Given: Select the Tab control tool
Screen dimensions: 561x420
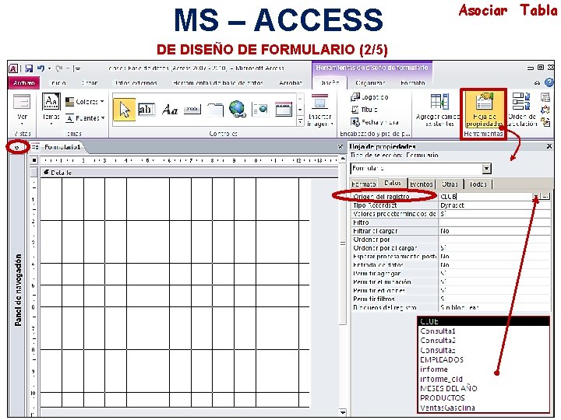Looking at the screenshot, I should (215, 110).
